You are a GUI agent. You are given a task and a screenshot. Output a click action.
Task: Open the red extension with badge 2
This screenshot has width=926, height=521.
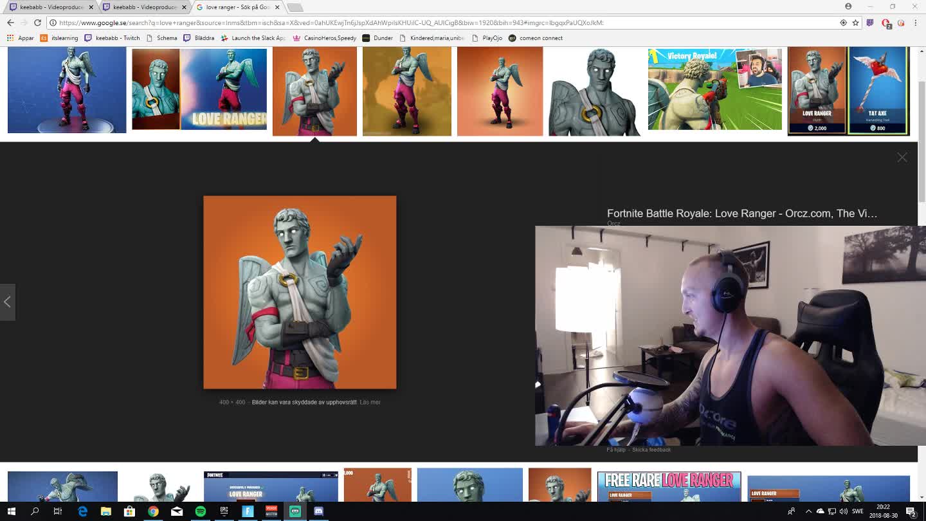tap(886, 23)
